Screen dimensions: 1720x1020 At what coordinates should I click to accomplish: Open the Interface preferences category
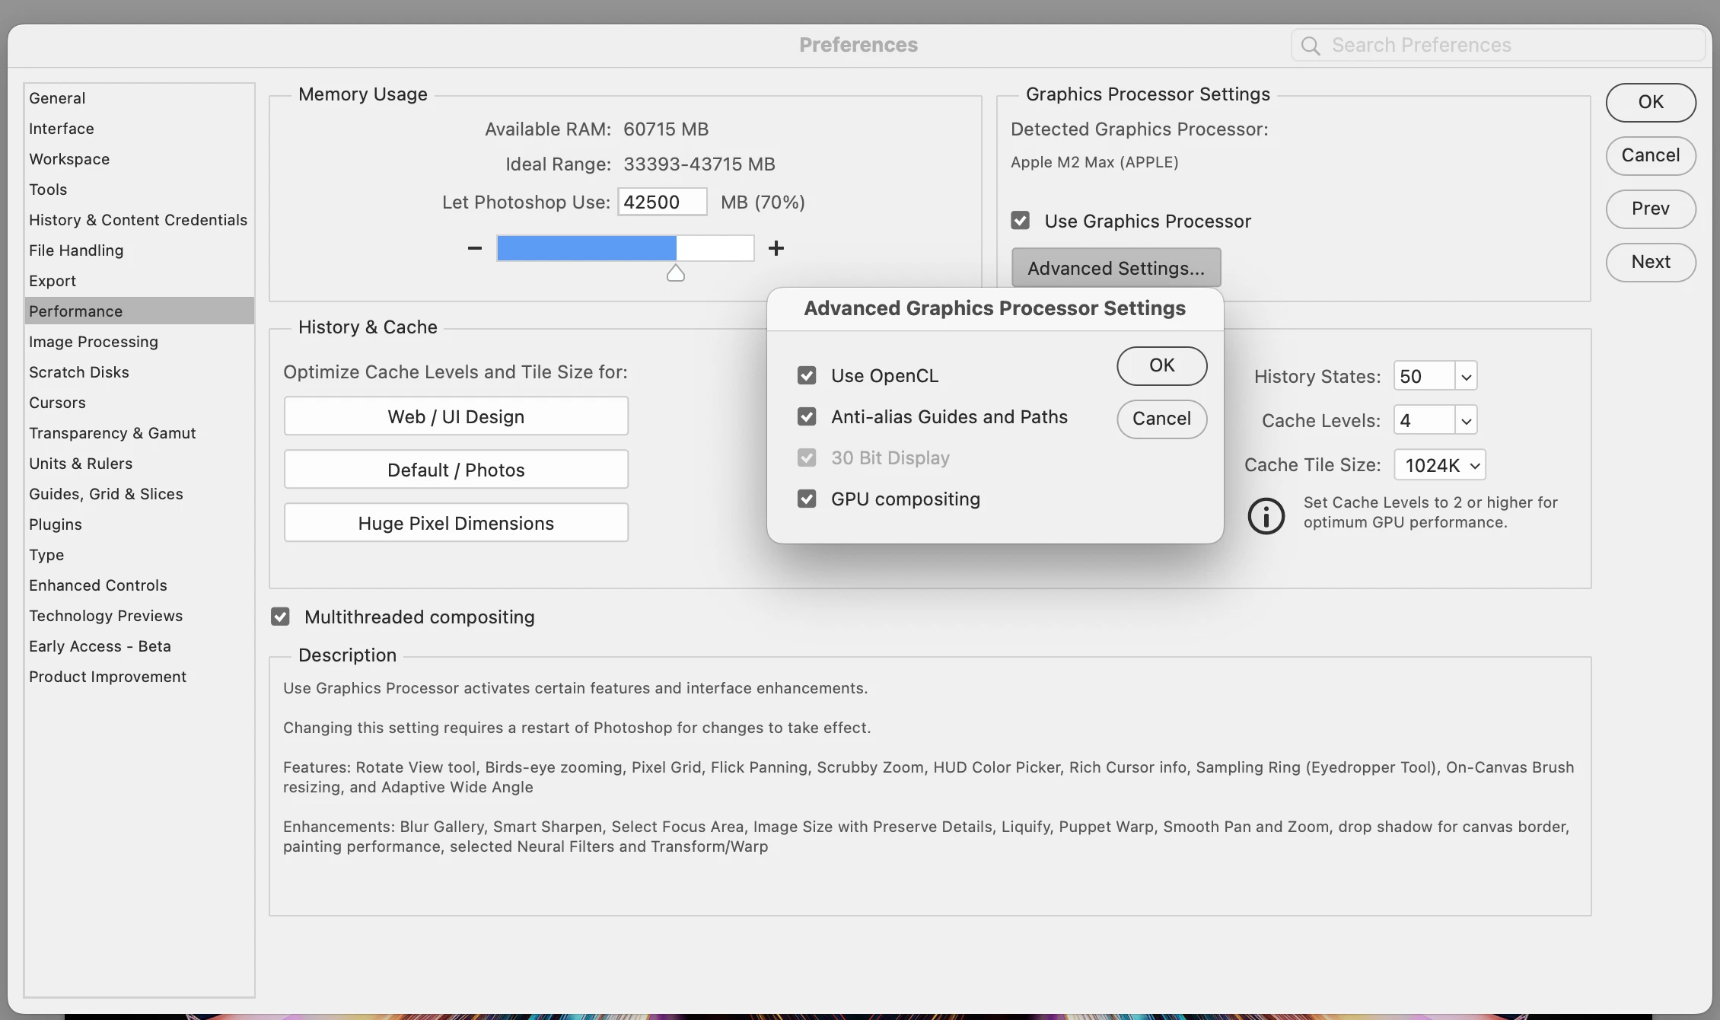coord(62,129)
